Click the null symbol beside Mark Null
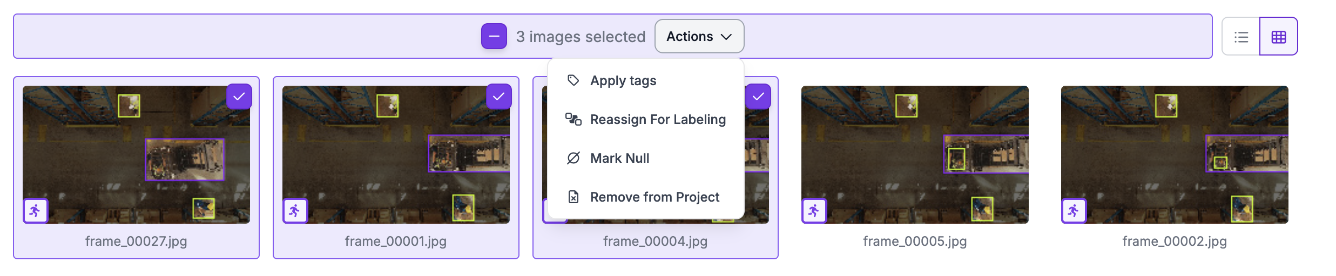1336x276 pixels. coord(573,158)
